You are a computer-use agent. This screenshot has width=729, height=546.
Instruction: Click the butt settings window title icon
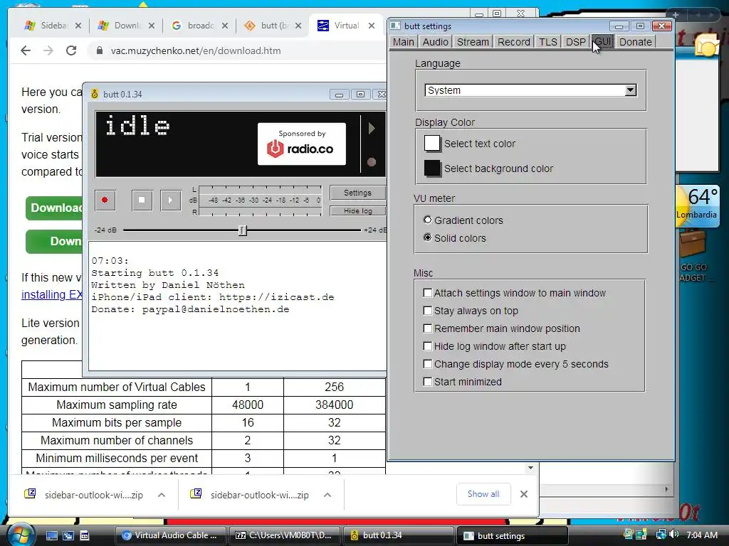pos(395,26)
